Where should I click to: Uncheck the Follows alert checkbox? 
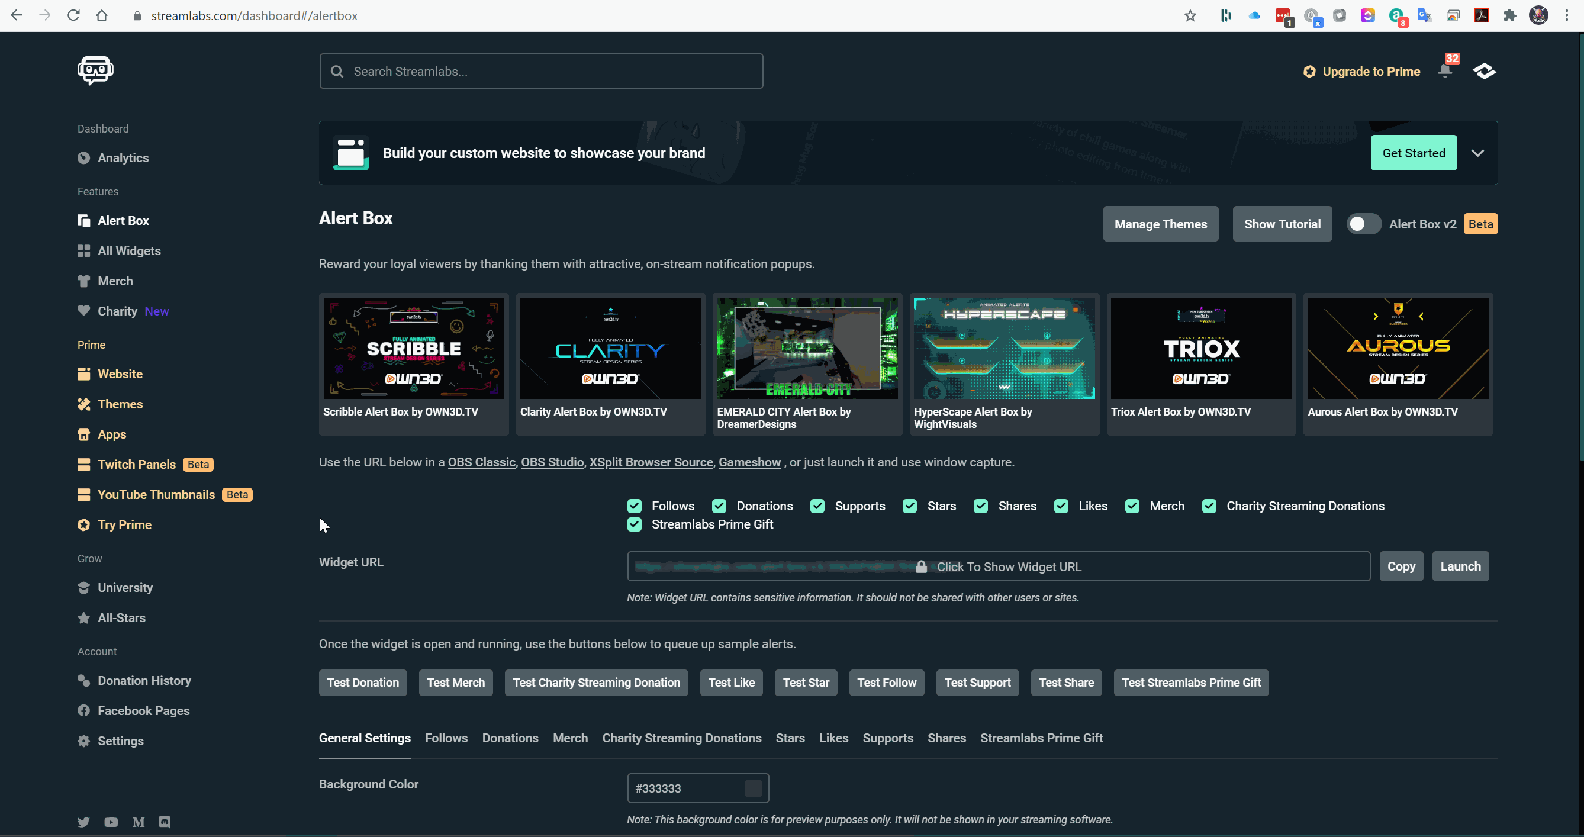pyautogui.click(x=635, y=506)
